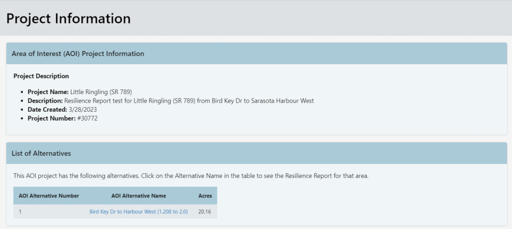Click the Project Description subheading

(41, 76)
